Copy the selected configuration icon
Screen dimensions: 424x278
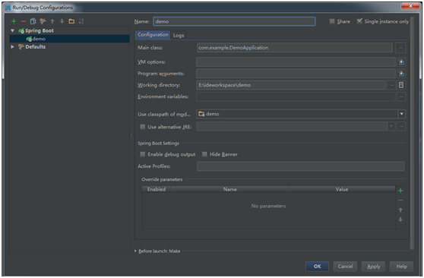tap(33, 21)
